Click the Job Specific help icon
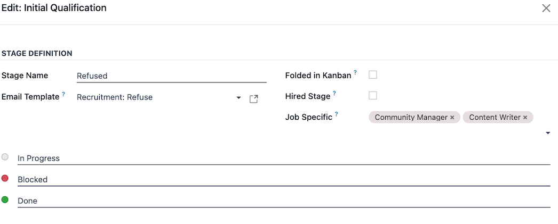This screenshot has height=224, width=558. pyautogui.click(x=337, y=114)
